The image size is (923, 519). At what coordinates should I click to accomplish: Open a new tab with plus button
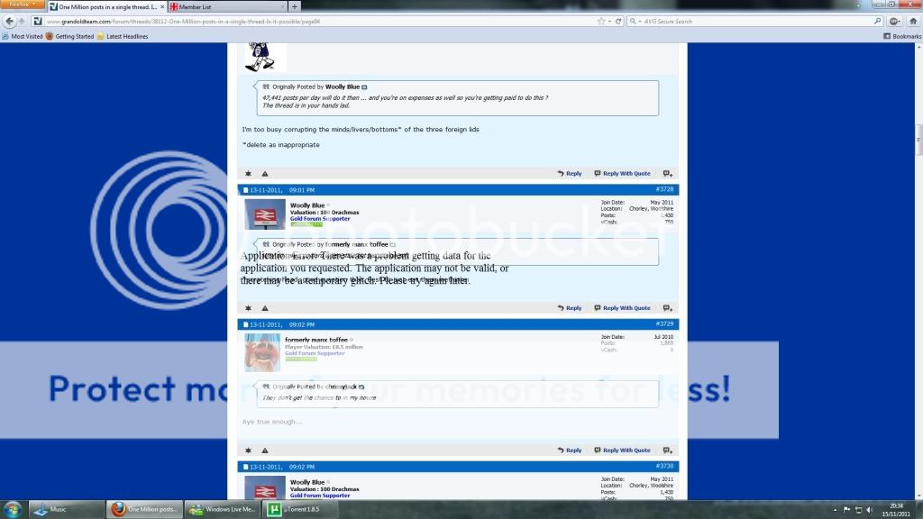tap(295, 6)
